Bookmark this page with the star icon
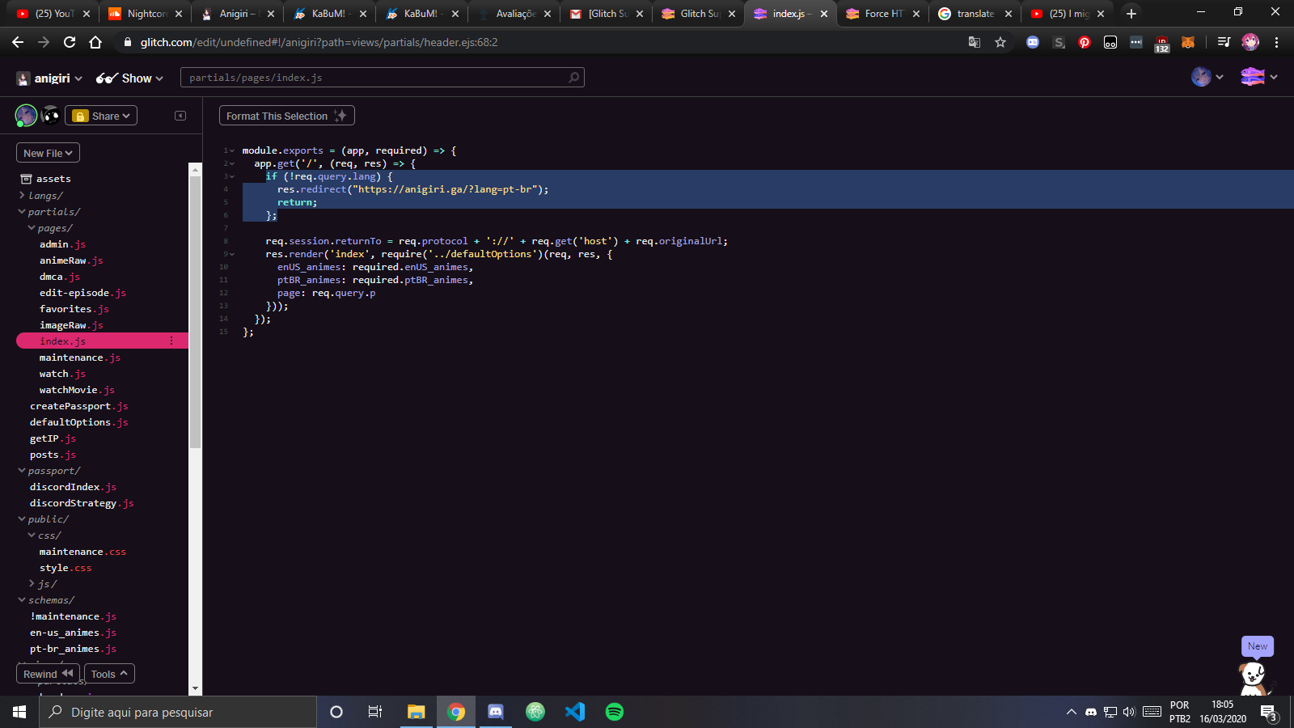The image size is (1294, 728). click(1000, 42)
